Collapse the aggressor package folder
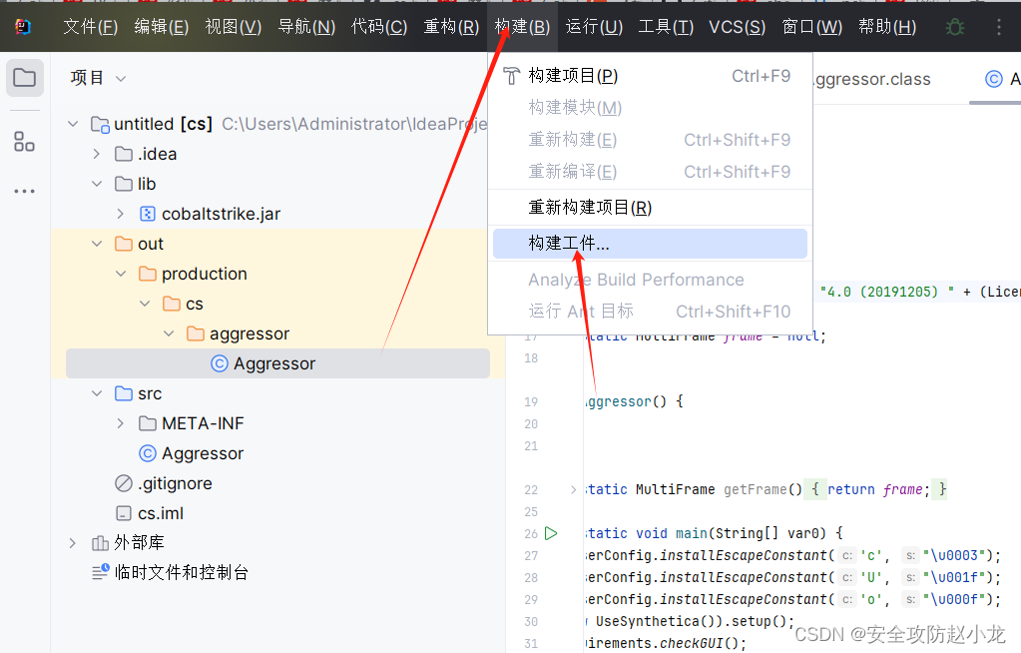Viewport: 1021px width, 653px height. [169, 333]
